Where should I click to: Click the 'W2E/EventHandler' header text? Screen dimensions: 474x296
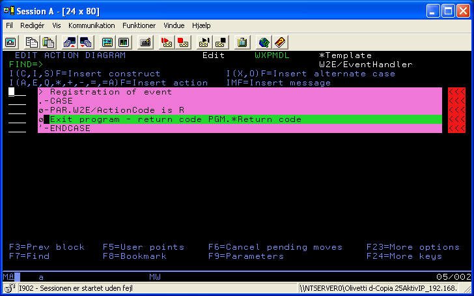point(366,65)
